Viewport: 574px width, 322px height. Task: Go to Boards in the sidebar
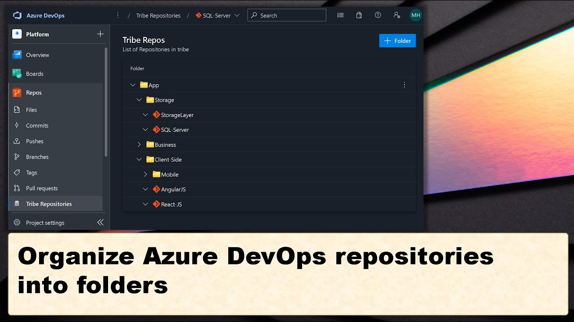tap(35, 74)
